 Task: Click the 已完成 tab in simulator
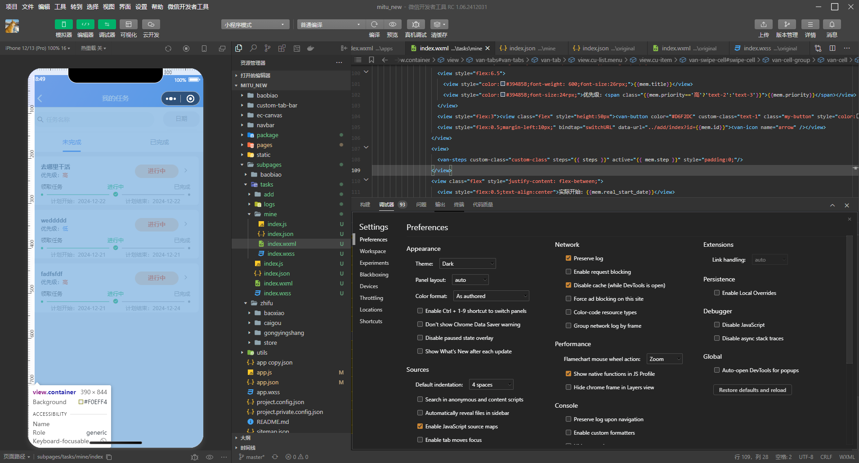point(159,142)
